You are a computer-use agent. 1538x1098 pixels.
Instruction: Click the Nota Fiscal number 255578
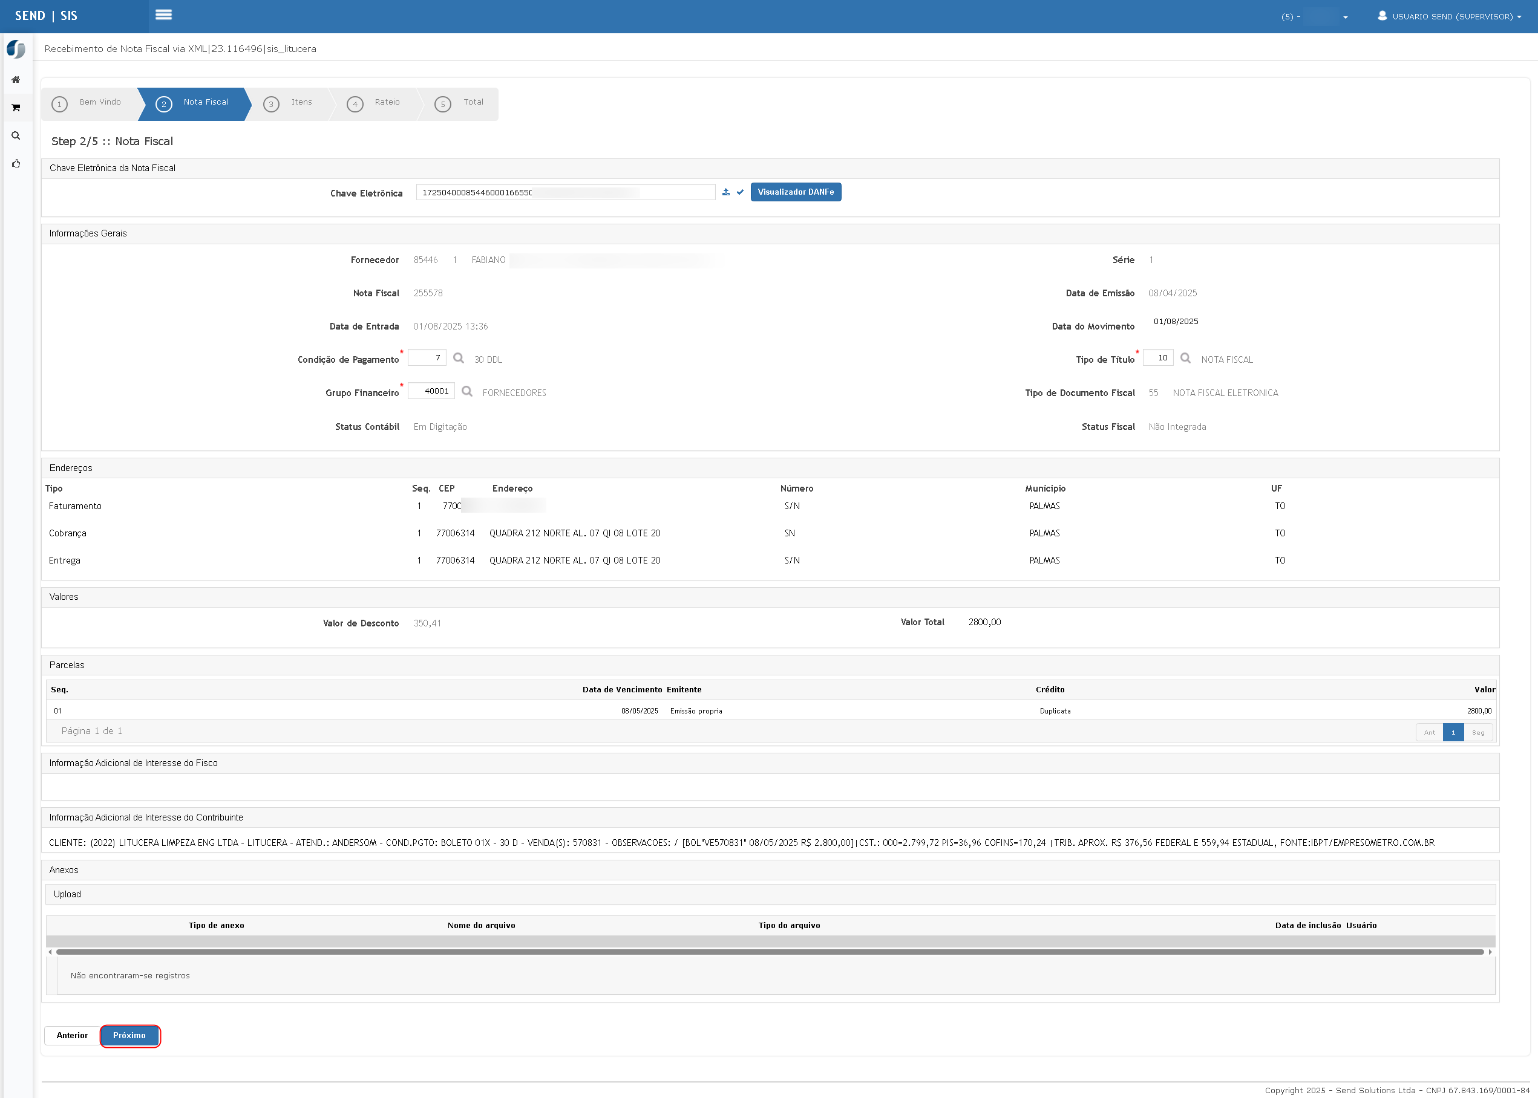pos(428,293)
